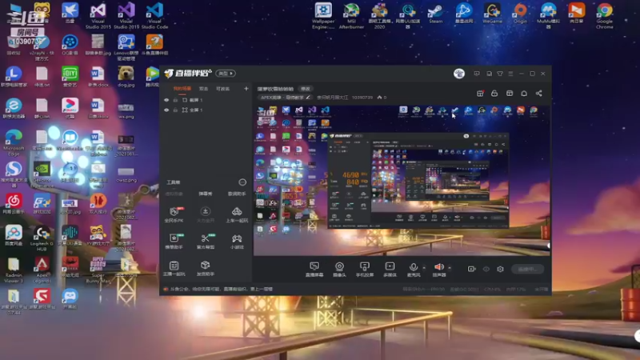The height and width of the screenshot is (360, 640).
Task: Toggle the preview eye icon beside gear
Action: pyautogui.click(x=486, y=269)
